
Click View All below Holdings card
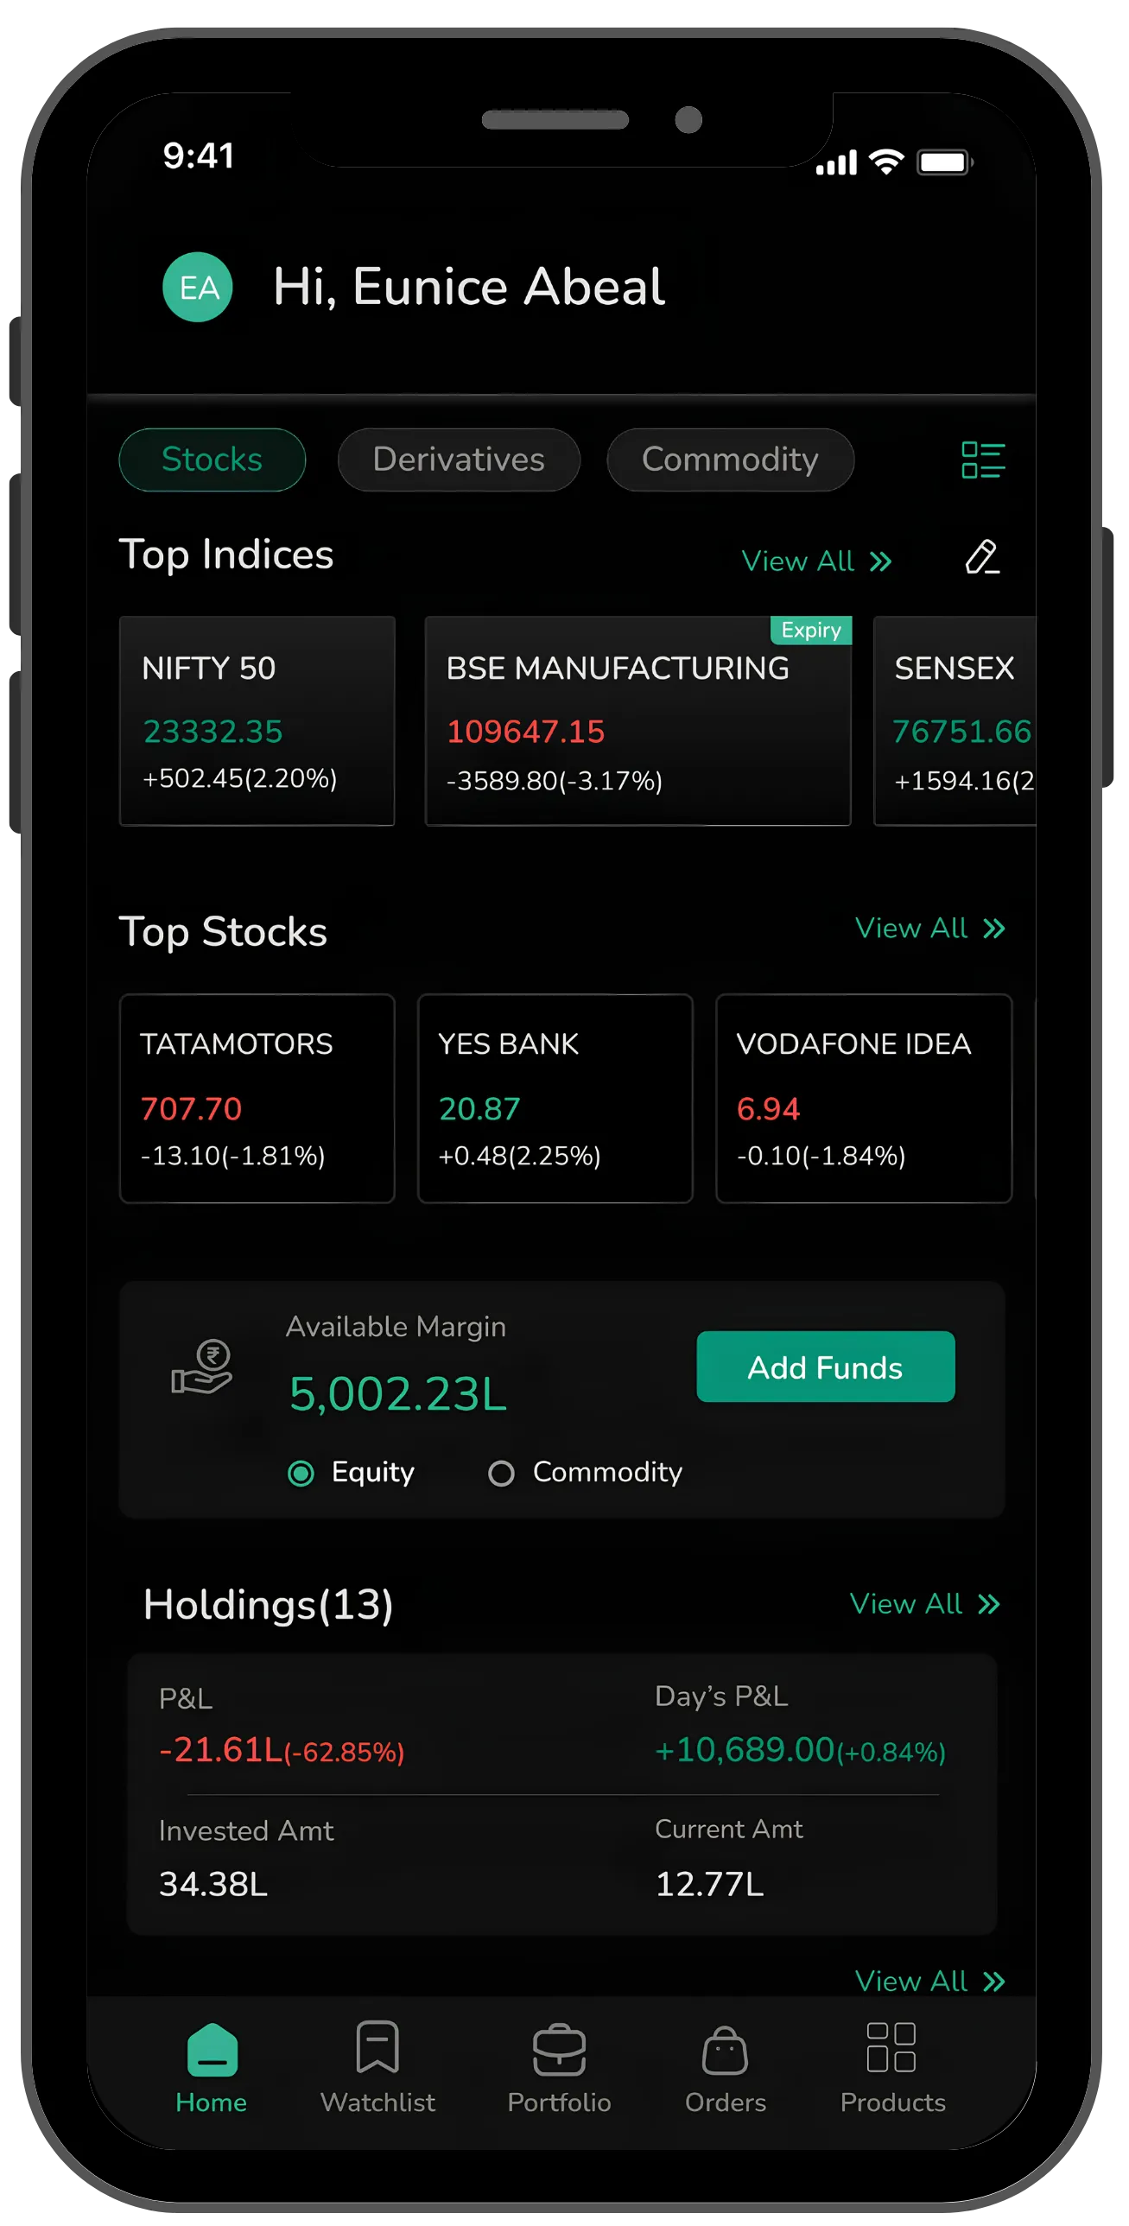click(x=930, y=1982)
